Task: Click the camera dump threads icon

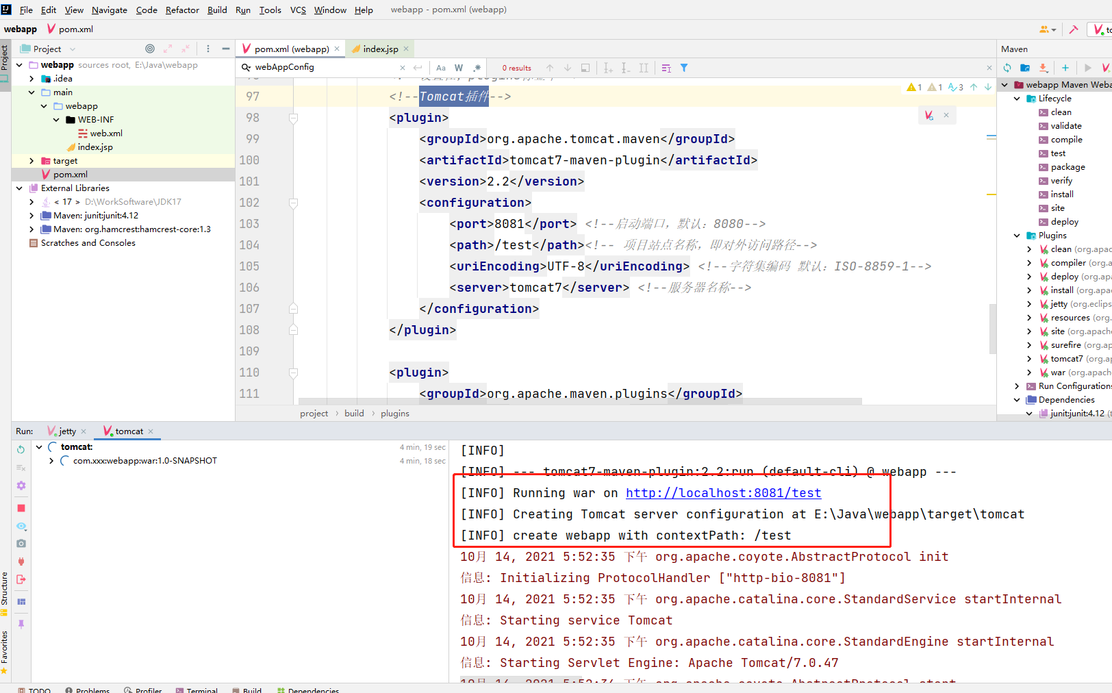Action: point(21,544)
